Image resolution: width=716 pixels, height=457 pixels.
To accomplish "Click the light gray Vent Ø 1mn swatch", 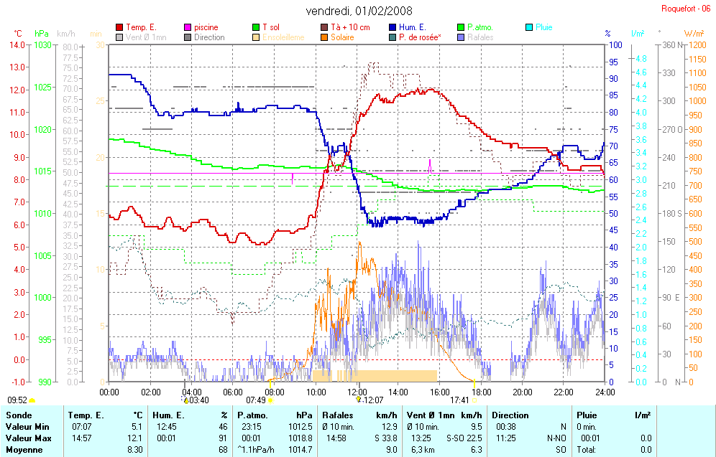I will point(119,37).
